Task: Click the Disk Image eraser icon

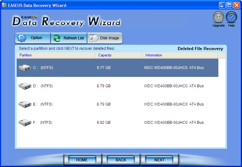Action: tap(94, 38)
